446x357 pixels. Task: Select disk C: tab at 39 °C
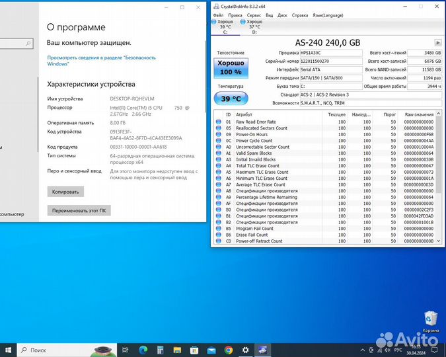pos(225,26)
